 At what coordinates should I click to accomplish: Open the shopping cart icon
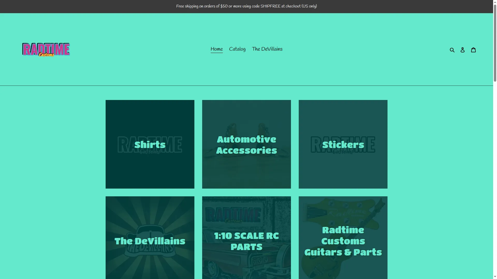473,50
